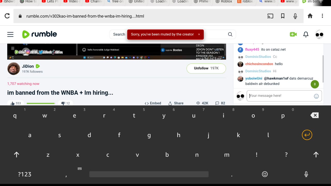Tap the left shift key
Image resolution: width=331 pixels, height=186 pixels.
point(17,154)
